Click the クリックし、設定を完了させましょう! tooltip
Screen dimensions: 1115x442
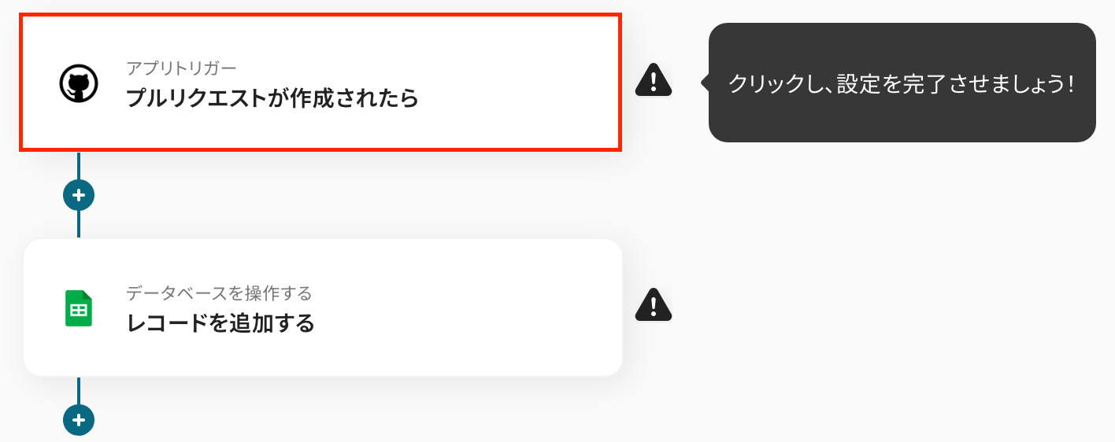click(902, 83)
